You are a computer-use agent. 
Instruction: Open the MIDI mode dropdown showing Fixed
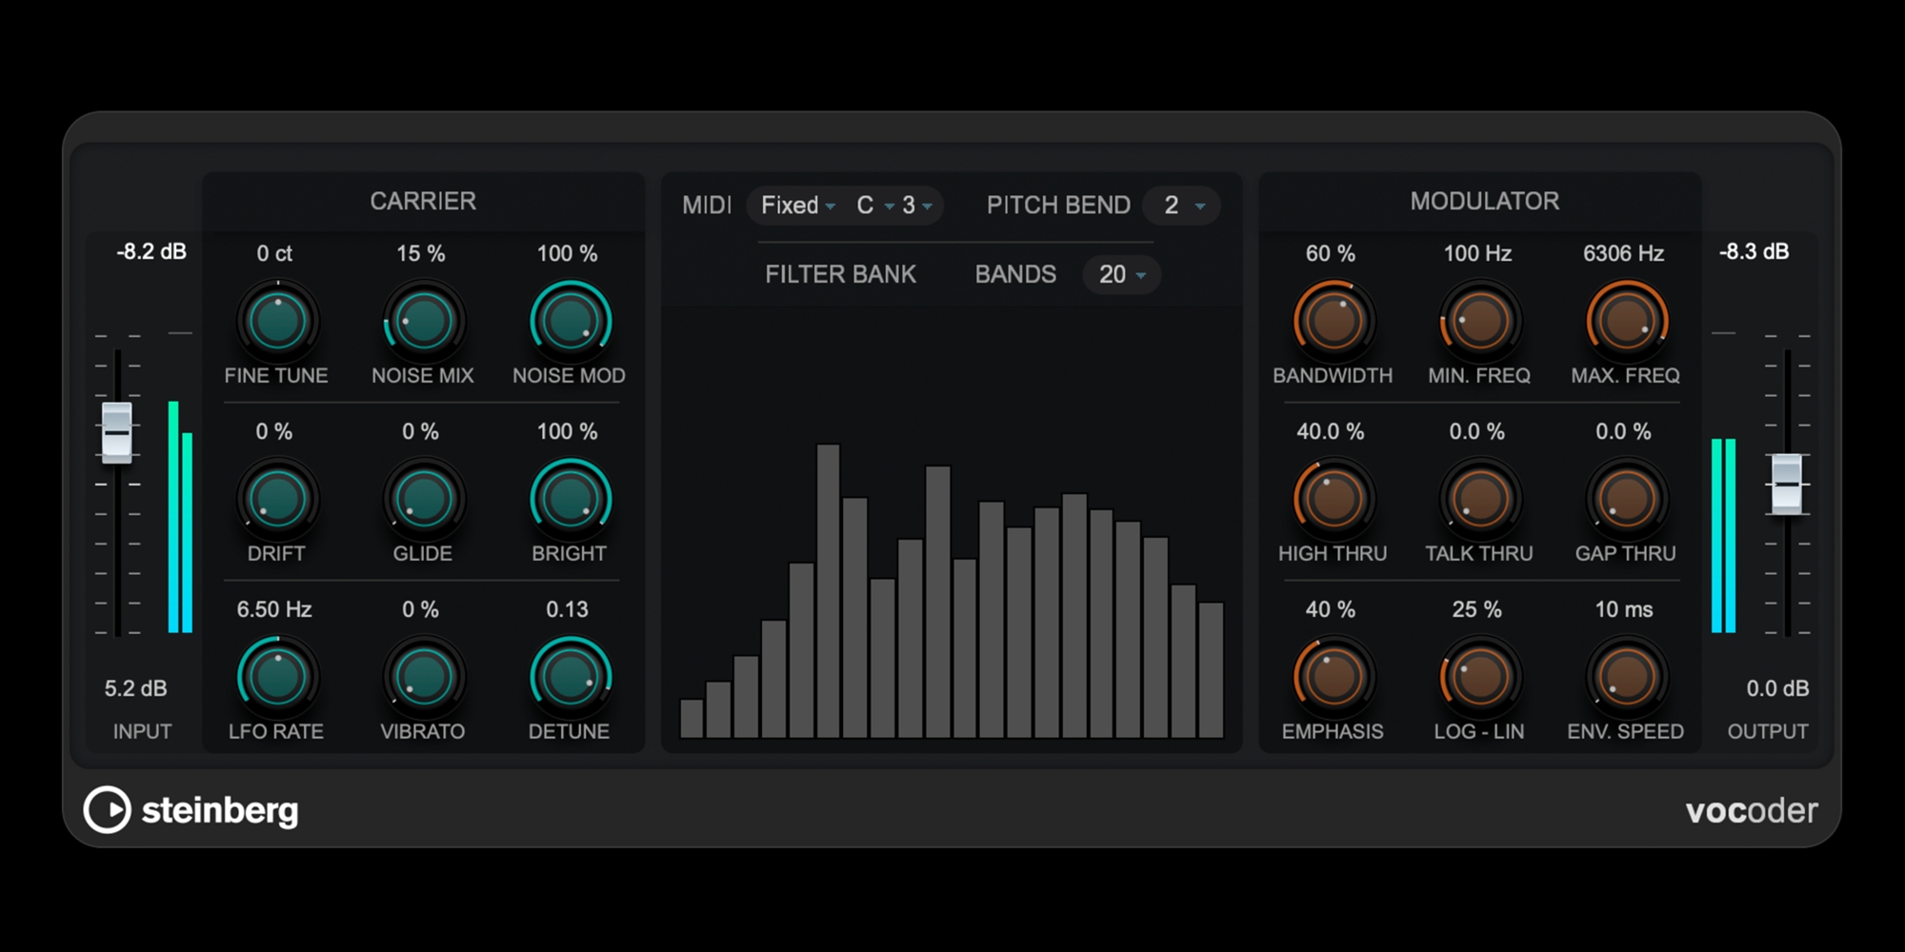[x=797, y=206]
